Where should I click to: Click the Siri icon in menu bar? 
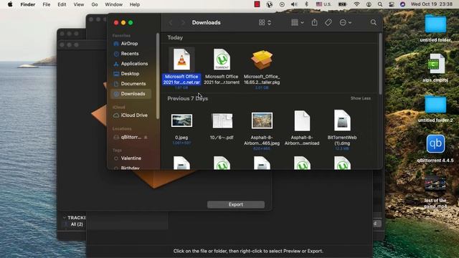[403, 4]
